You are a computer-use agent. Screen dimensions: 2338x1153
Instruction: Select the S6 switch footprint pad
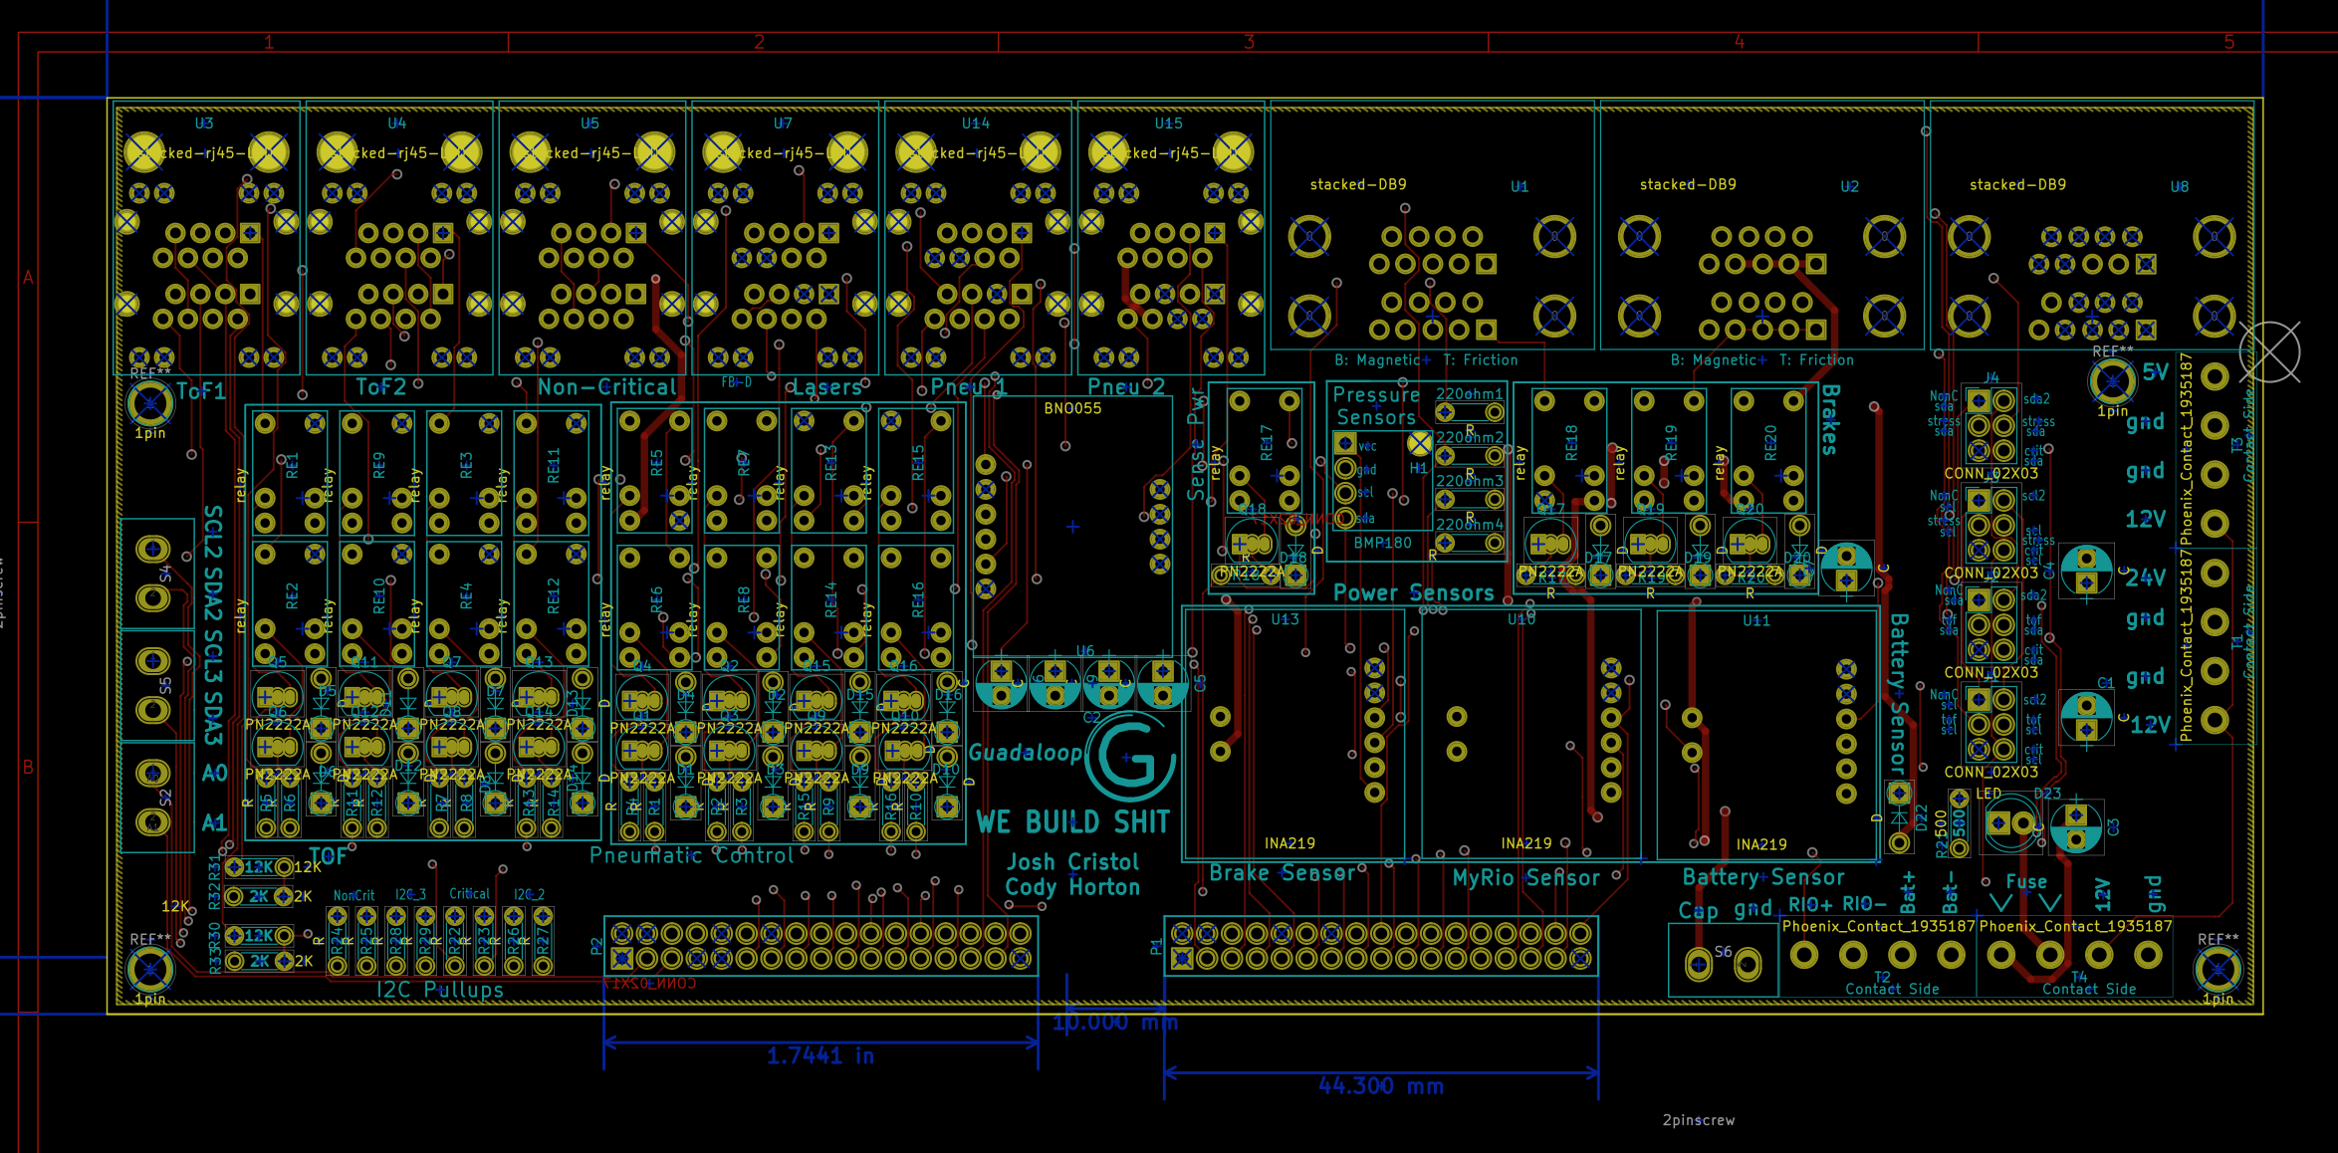pyautogui.click(x=1699, y=964)
